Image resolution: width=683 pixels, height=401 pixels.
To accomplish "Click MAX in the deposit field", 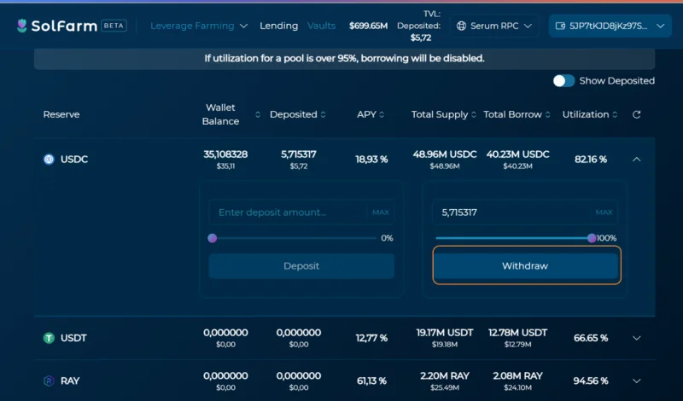I will (x=380, y=212).
